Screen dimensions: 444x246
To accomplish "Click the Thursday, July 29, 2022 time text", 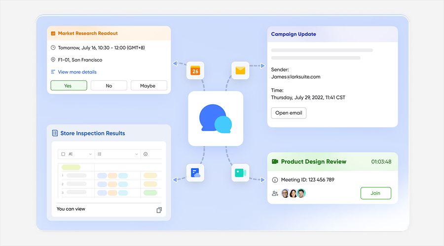I will [x=308, y=97].
